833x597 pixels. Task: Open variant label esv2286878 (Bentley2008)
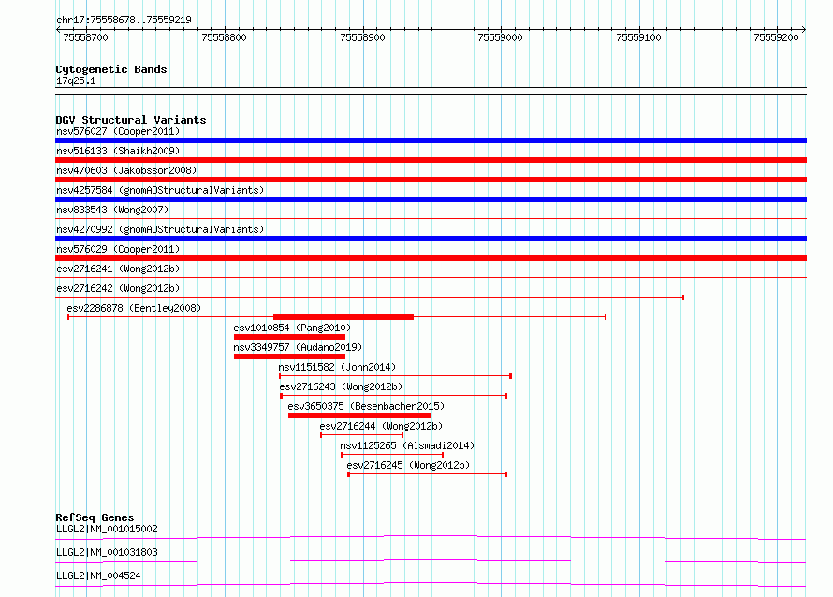(x=134, y=308)
